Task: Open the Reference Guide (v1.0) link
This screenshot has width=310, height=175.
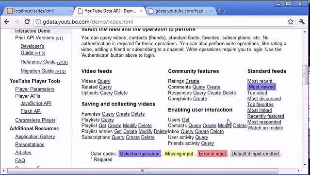Action: pos(44,62)
